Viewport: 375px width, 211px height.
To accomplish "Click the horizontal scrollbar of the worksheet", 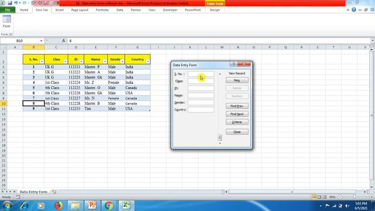I will coord(292,192).
